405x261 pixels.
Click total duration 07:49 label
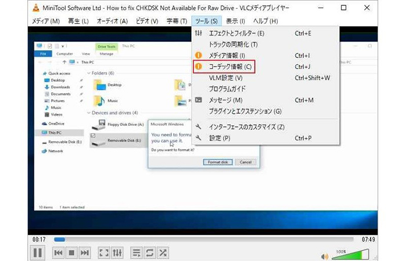pyautogui.click(x=368, y=240)
